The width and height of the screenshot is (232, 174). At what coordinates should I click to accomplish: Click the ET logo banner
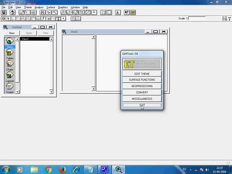(142, 64)
